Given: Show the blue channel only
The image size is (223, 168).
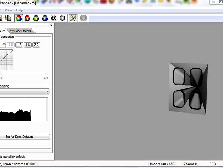Looking at the screenshot, I should pos(45,18).
